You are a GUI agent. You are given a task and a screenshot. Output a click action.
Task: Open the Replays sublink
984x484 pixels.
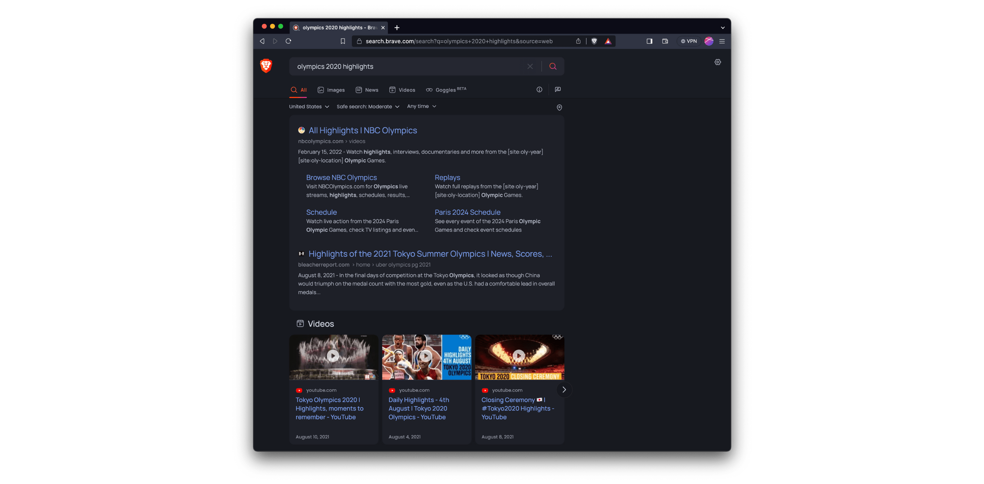(447, 178)
